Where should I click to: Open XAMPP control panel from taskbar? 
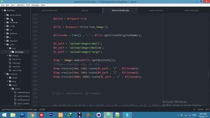60,115
